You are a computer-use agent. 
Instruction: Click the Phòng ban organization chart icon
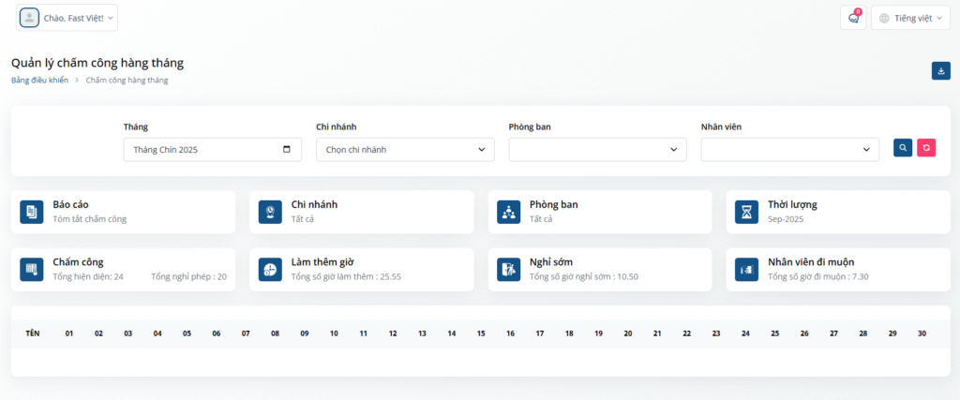click(508, 212)
